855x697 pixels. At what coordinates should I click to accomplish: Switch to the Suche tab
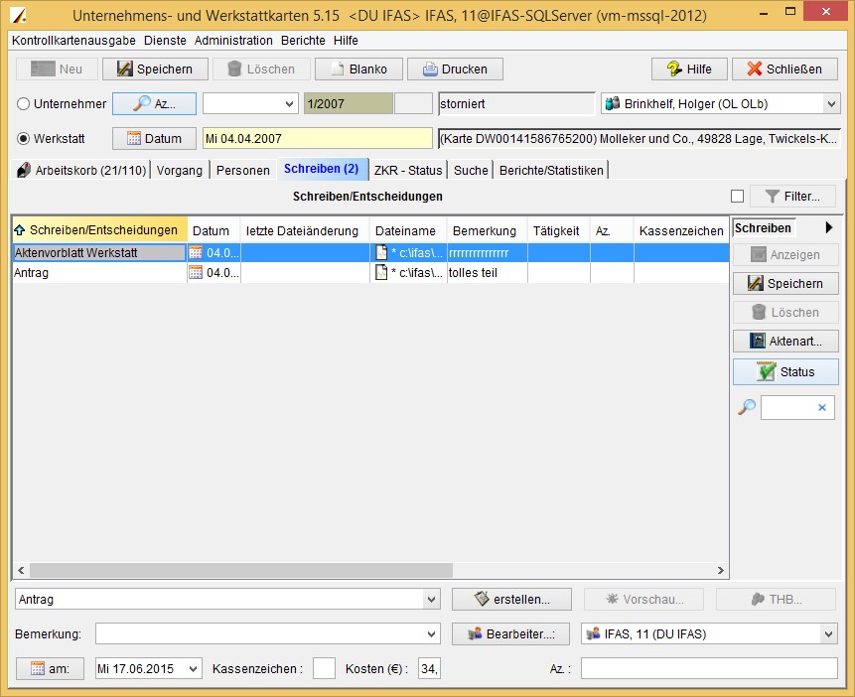click(x=471, y=170)
